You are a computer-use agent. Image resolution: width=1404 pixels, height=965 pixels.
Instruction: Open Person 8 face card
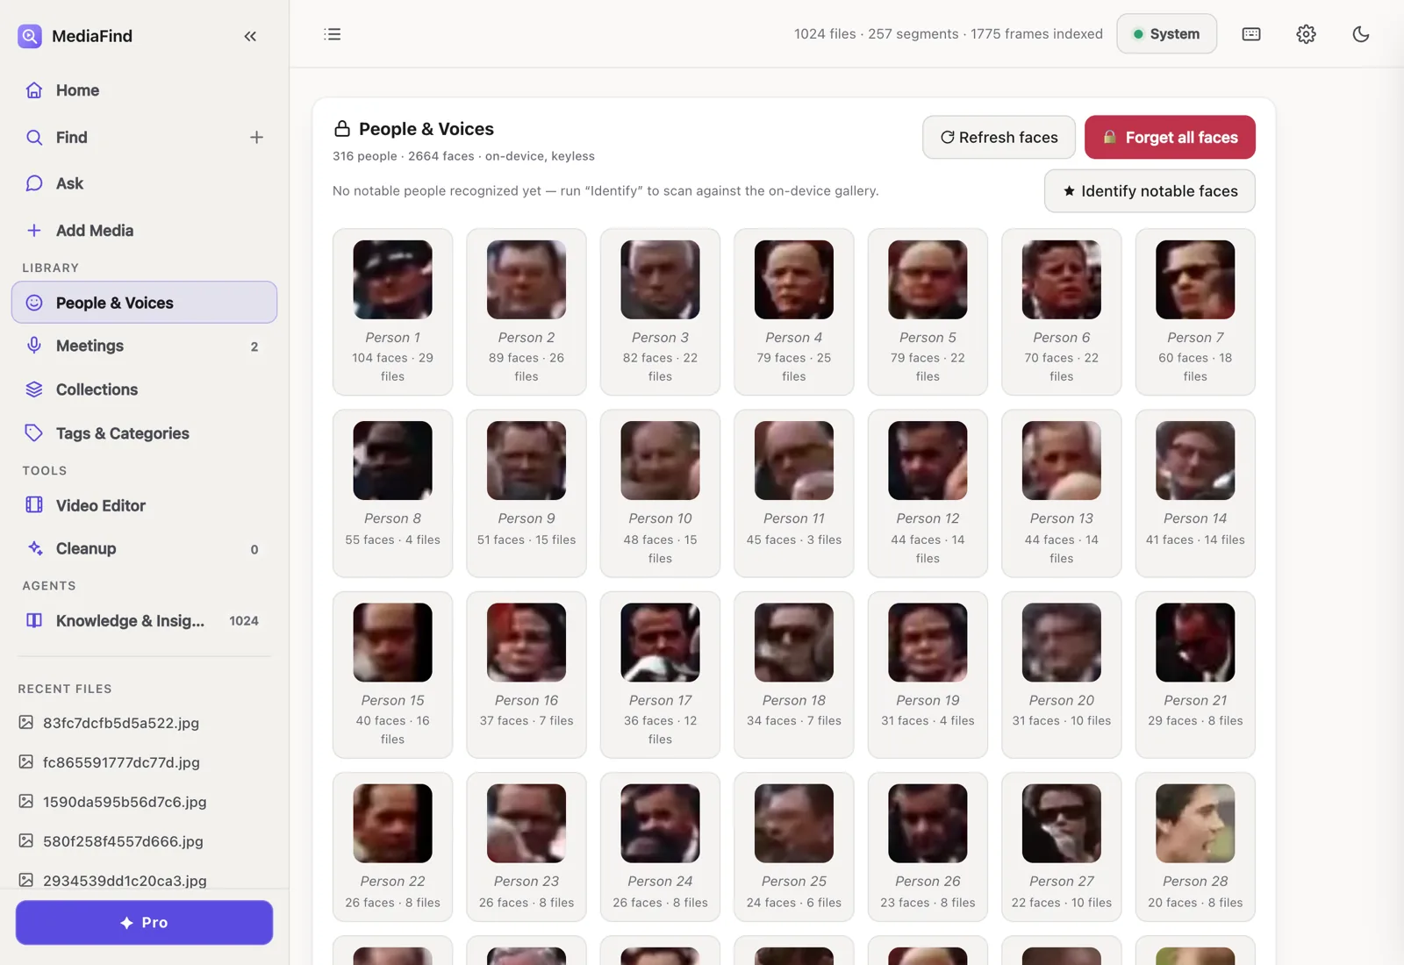point(393,494)
